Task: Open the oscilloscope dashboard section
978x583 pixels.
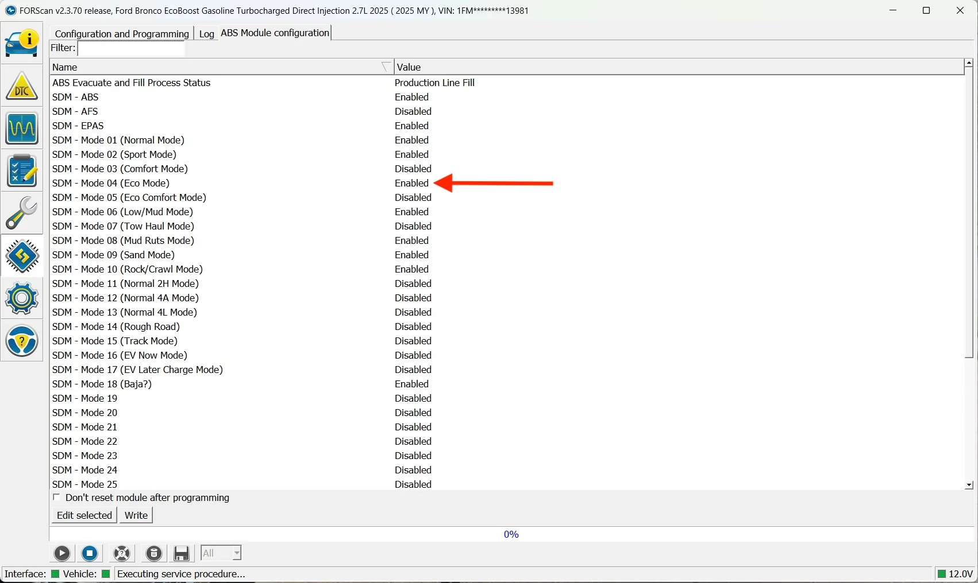Action: (22, 128)
